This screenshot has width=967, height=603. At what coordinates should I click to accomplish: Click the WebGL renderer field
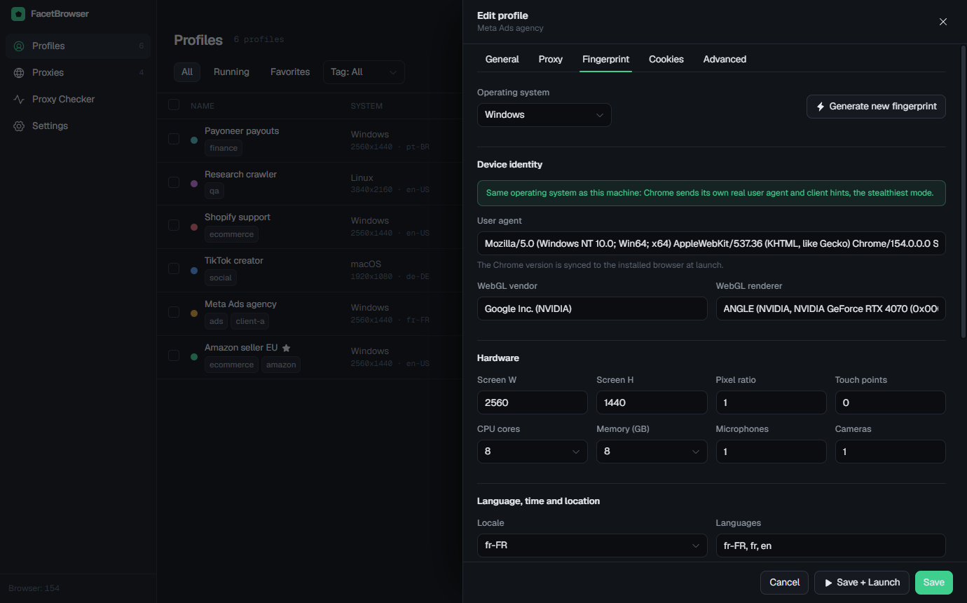click(831, 309)
